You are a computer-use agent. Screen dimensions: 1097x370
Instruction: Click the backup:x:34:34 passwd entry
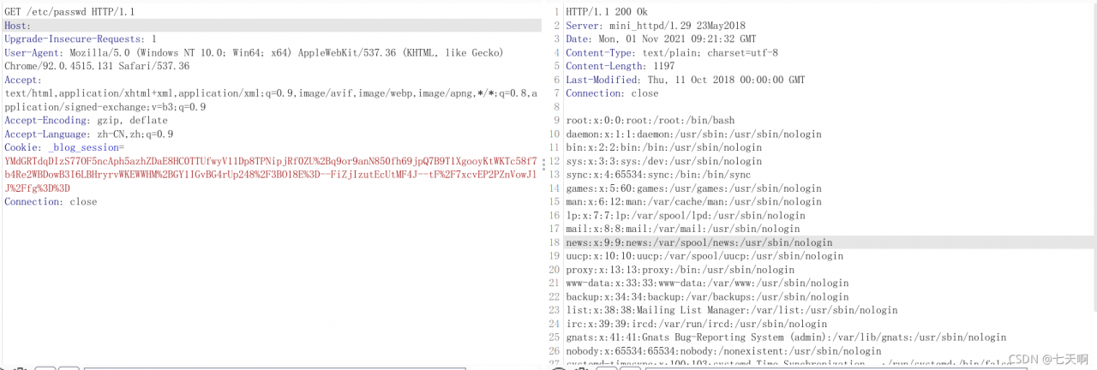707,296
